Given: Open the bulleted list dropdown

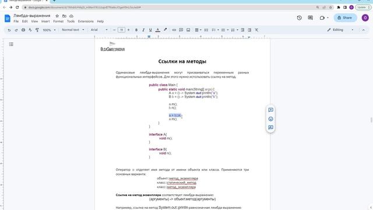Looking at the screenshot, I should pyautogui.click(x=225, y=30).
